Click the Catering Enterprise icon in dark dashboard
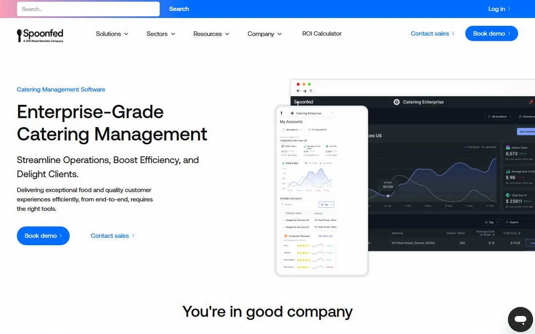This screenshot has height=334, width=535. (x=396, y=102)
